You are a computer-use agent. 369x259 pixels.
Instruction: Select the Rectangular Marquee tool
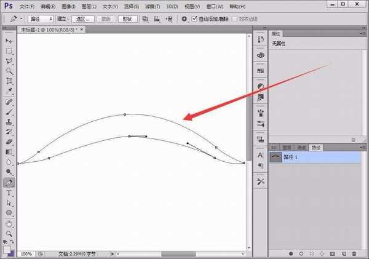click(x=9, y=50)
